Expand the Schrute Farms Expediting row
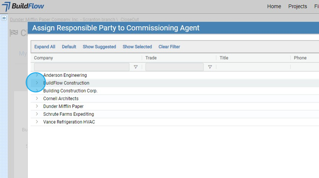319x178 pixels. click(37, 114)
